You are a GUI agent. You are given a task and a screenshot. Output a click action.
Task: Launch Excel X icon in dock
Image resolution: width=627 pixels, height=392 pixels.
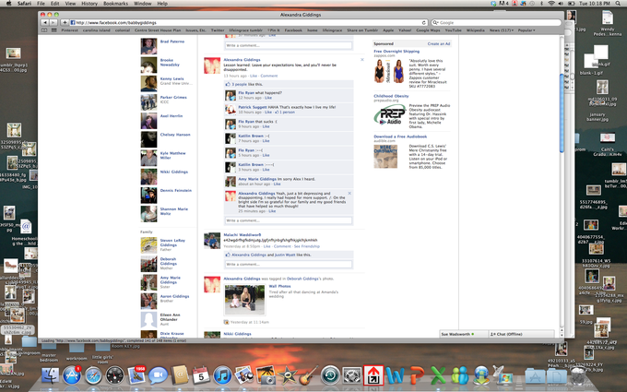tap(438, 375)
